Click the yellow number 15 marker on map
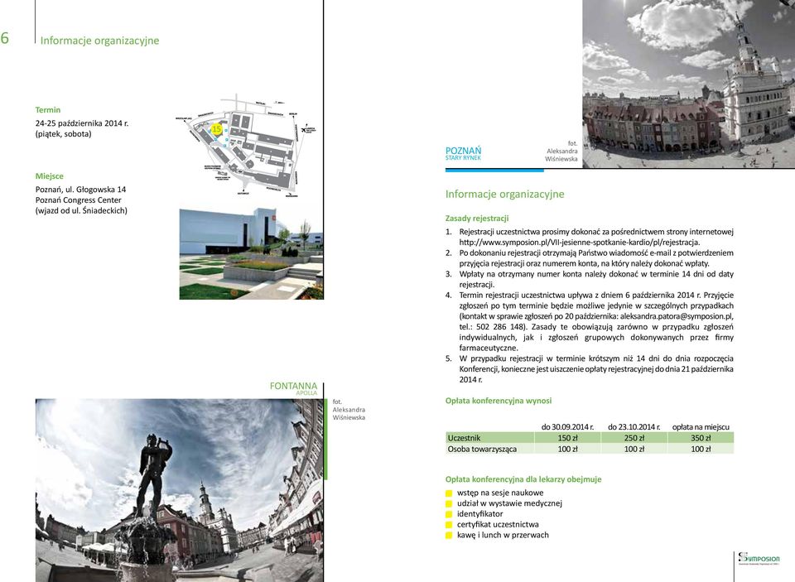This screenshot has height=582, width=795. pyautogui.click(x=216, y=129)
